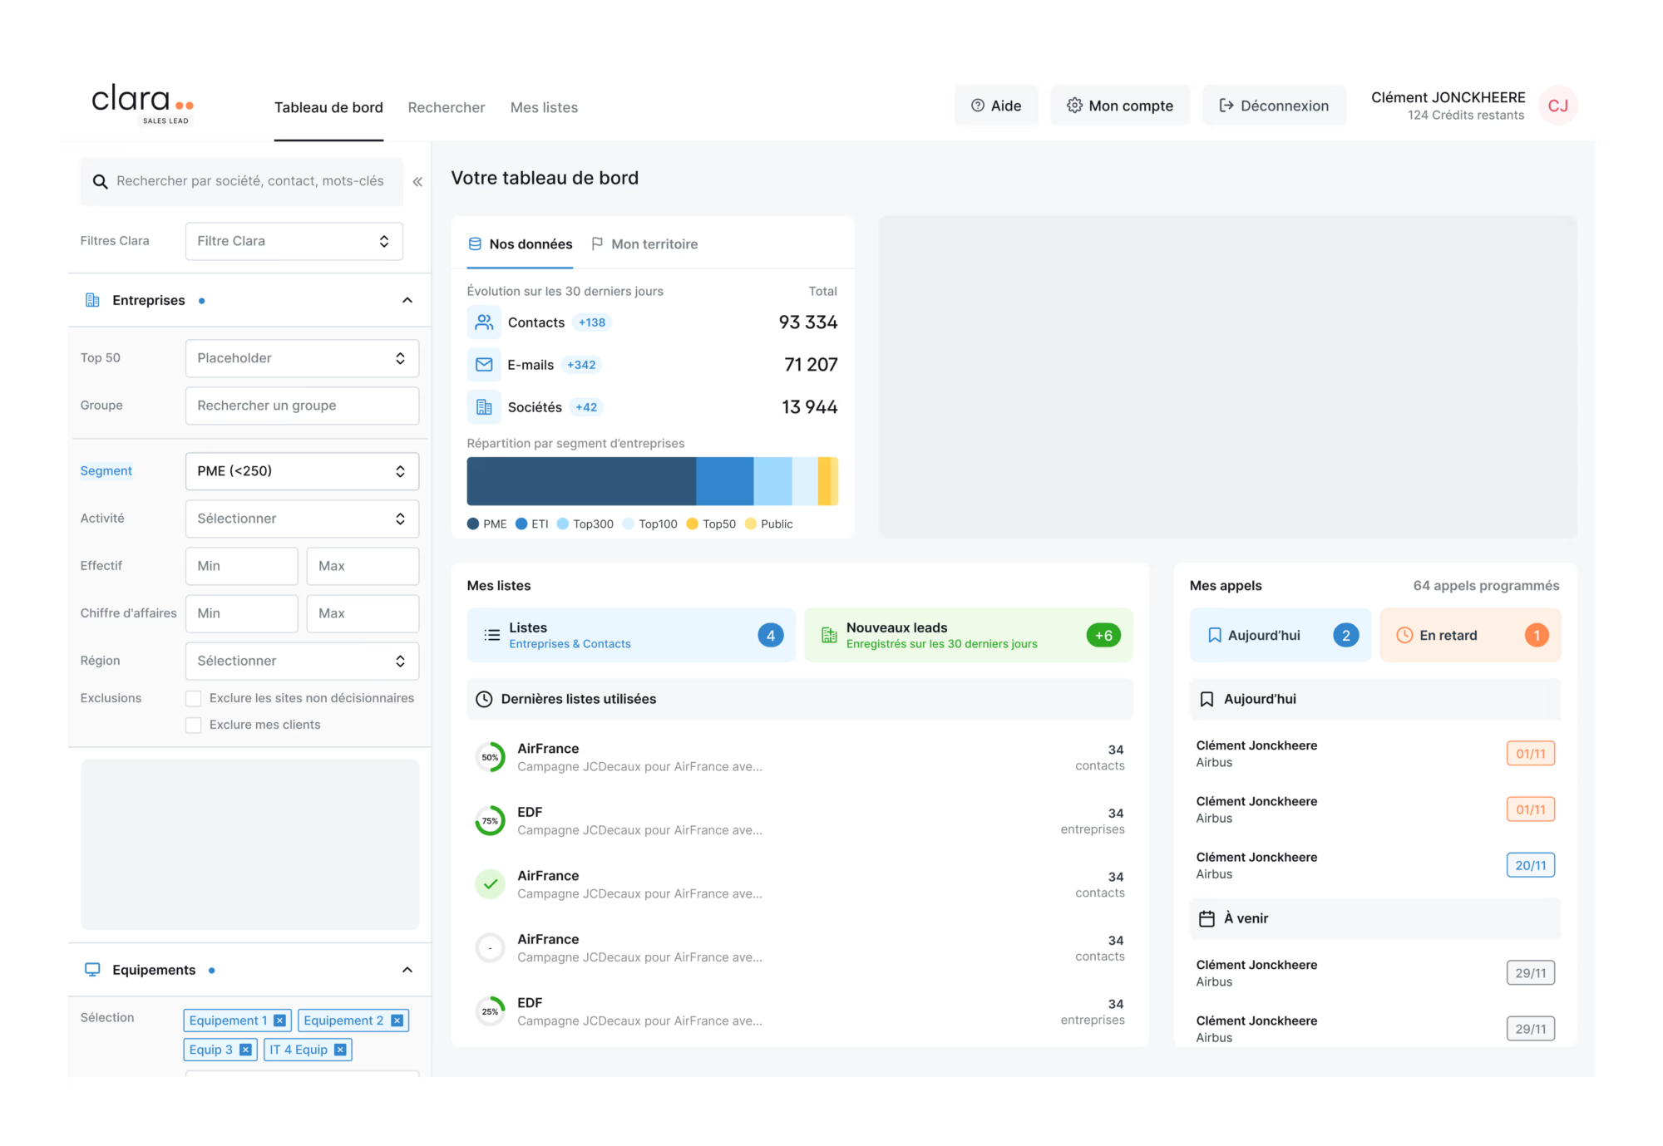Click the search magnifier icon
The width and height of the screenshot is (1663, 1146).
coord(100,181)
